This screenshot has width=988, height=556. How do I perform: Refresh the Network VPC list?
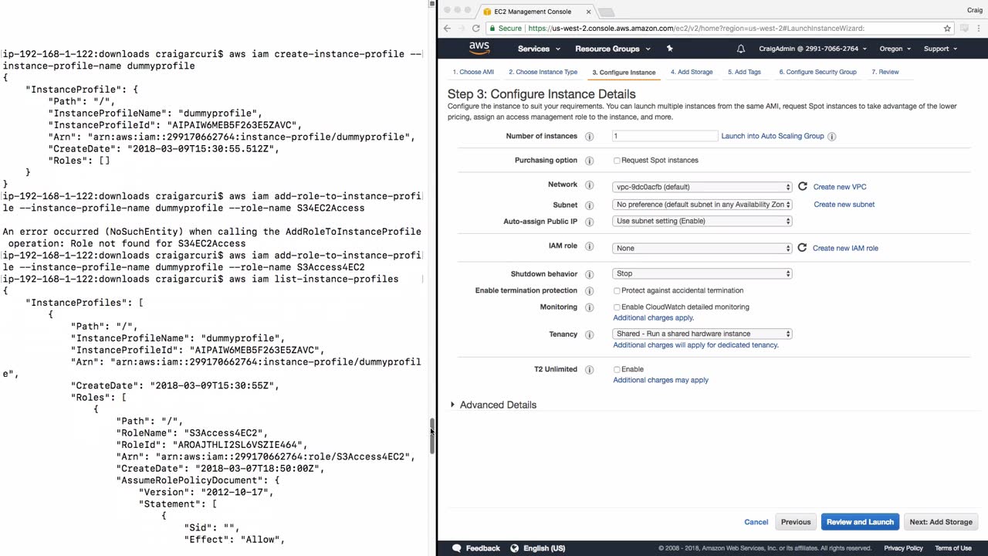(x=803, y=186)
